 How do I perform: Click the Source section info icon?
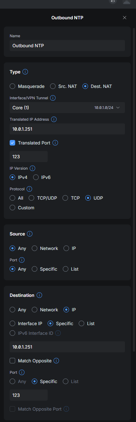tap(30, 234)
